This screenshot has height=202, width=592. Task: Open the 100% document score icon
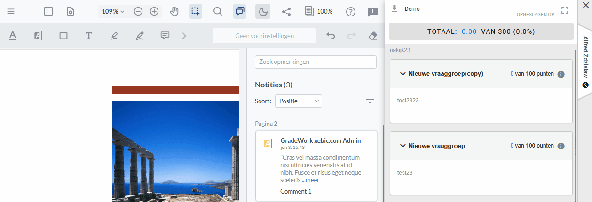coord(318,11)
